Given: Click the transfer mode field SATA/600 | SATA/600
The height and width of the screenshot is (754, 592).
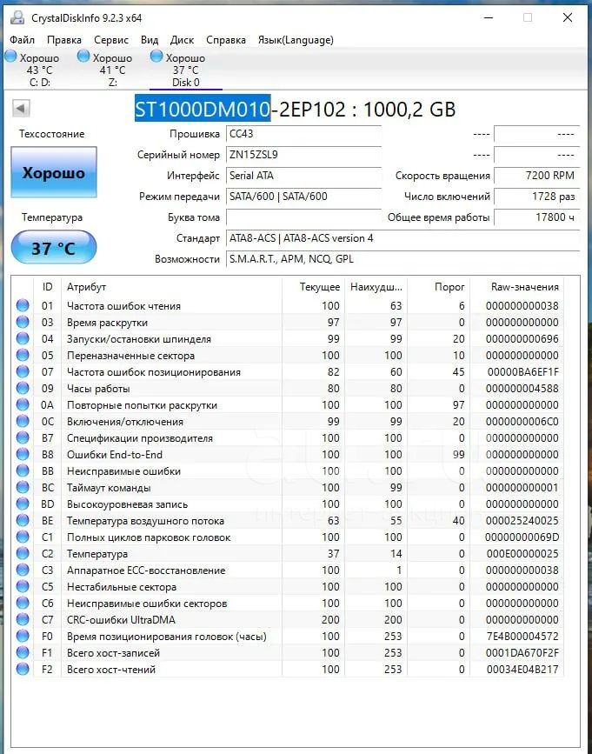Looking at the screenshot, I should coord(303,197).
